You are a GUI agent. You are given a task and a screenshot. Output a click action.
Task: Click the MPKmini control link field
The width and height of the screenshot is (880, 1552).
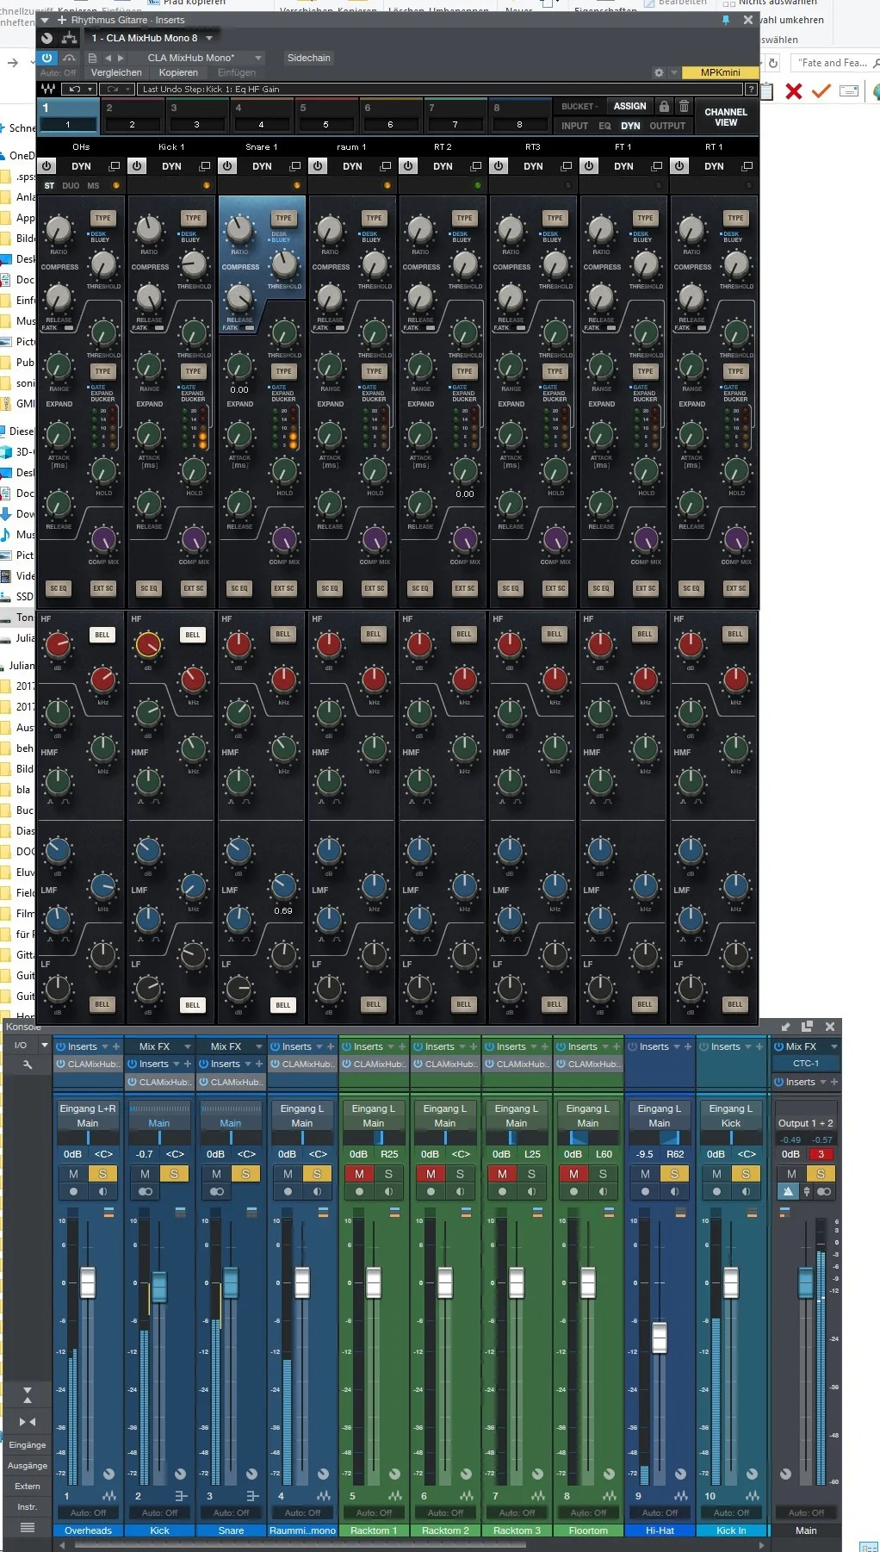[720, 72]
